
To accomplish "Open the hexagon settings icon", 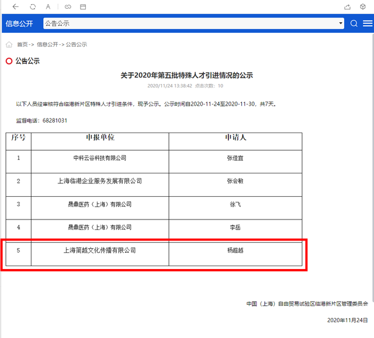I will coord(363,6).
